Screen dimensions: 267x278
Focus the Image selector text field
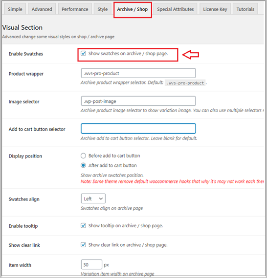[x=138, y=101]
